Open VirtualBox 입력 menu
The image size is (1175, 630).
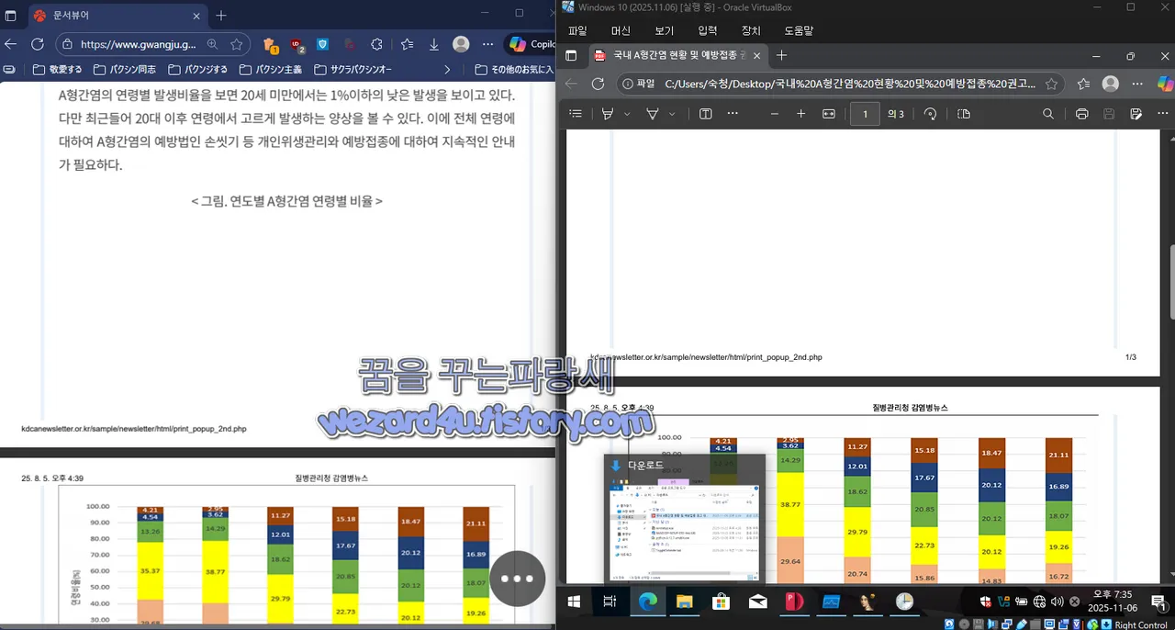[x=708, y=30]
